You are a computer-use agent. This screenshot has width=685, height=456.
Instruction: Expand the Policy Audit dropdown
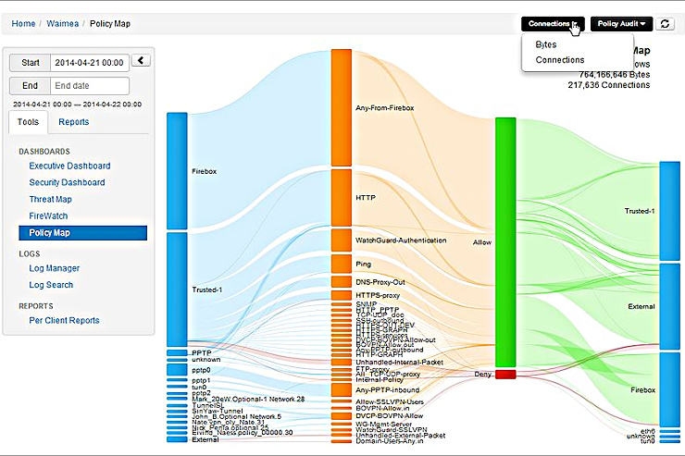621,24
